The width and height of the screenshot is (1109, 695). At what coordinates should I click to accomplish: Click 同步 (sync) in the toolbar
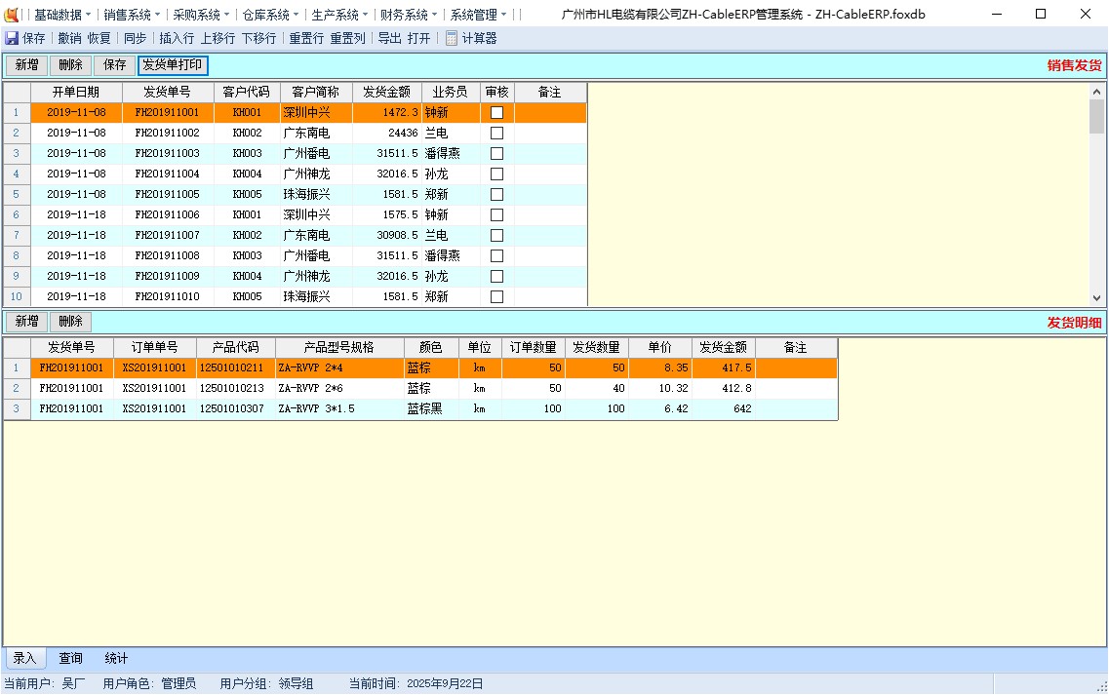coord(135,38)
